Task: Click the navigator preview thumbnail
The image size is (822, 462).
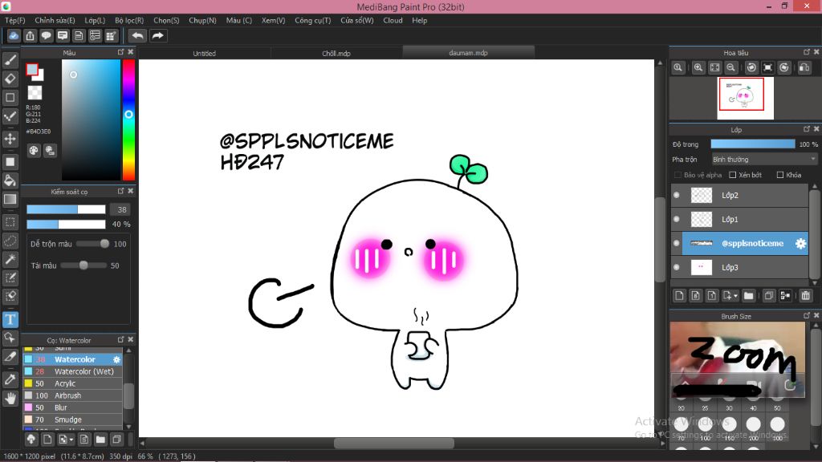Action: click(746, 98)
